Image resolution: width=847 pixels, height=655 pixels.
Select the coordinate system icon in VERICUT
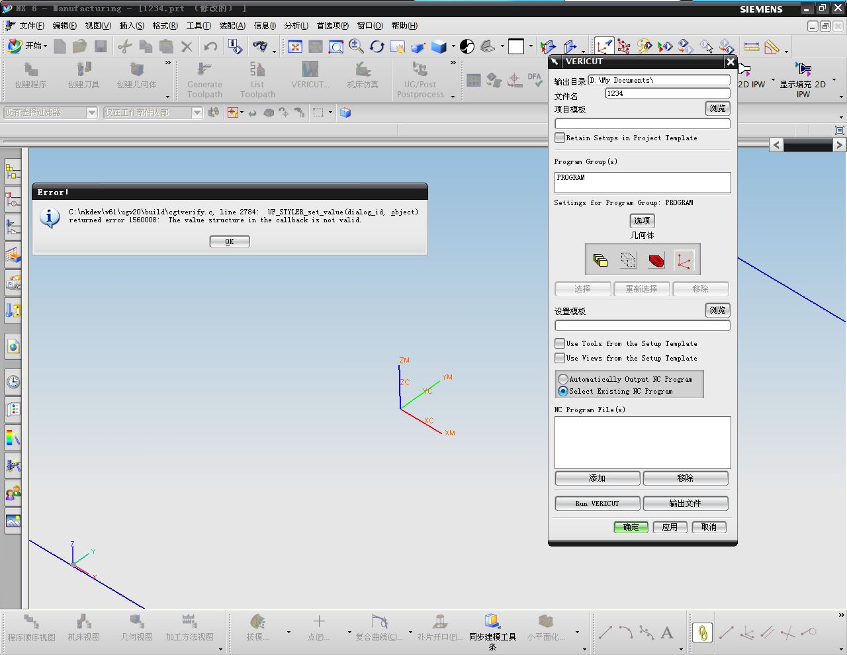tap(684, 260)
